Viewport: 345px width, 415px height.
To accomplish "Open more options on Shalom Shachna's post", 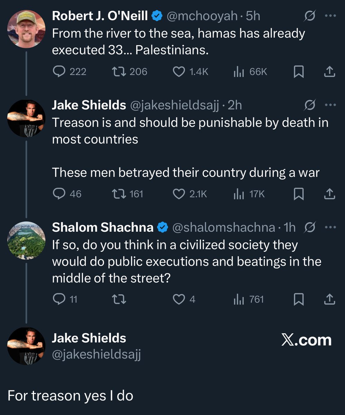I will click(x=331, y=227).
